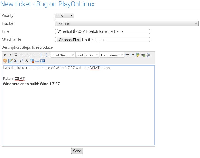Viewport: 200px width, 158px height.
Task: Click the Choose File button
Action: tap(69, 40)
